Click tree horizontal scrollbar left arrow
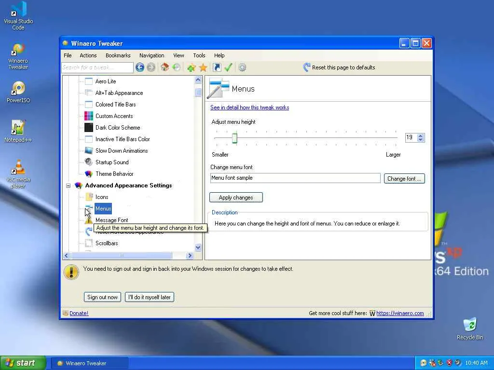494x370 pixels. point(66,255)
